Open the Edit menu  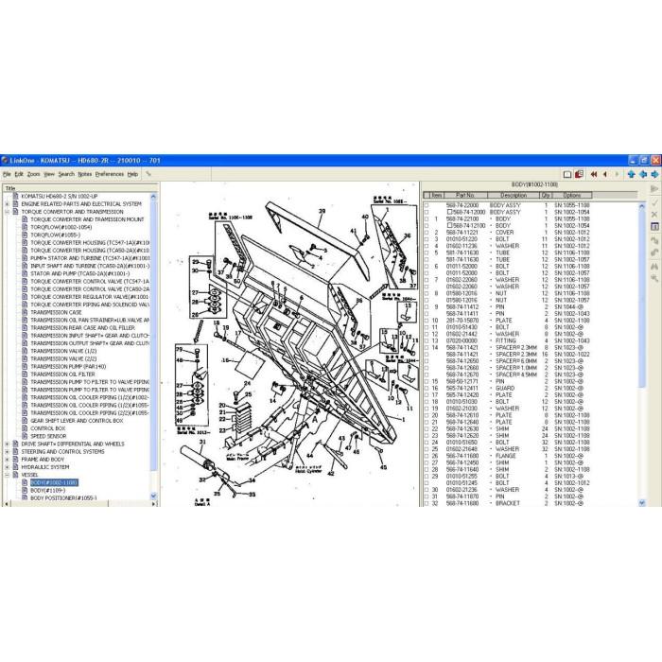pos(19,174)
